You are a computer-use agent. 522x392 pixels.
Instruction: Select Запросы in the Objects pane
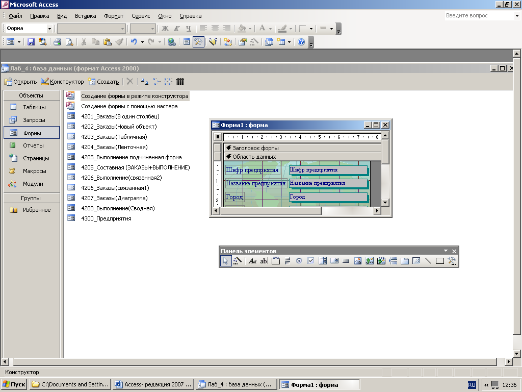click(32, 120)
